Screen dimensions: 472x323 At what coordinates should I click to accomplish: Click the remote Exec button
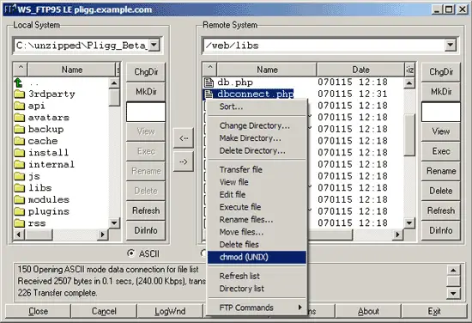click(441, 151)
